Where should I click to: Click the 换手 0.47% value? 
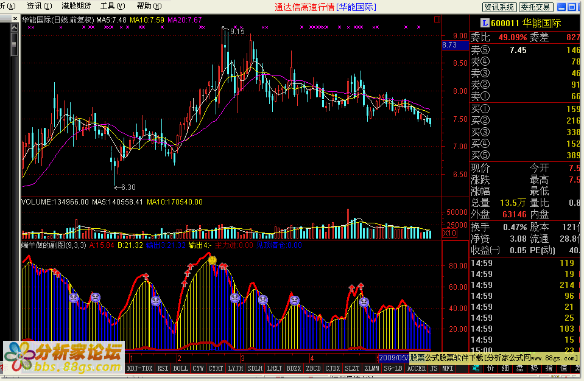point(515,227)
